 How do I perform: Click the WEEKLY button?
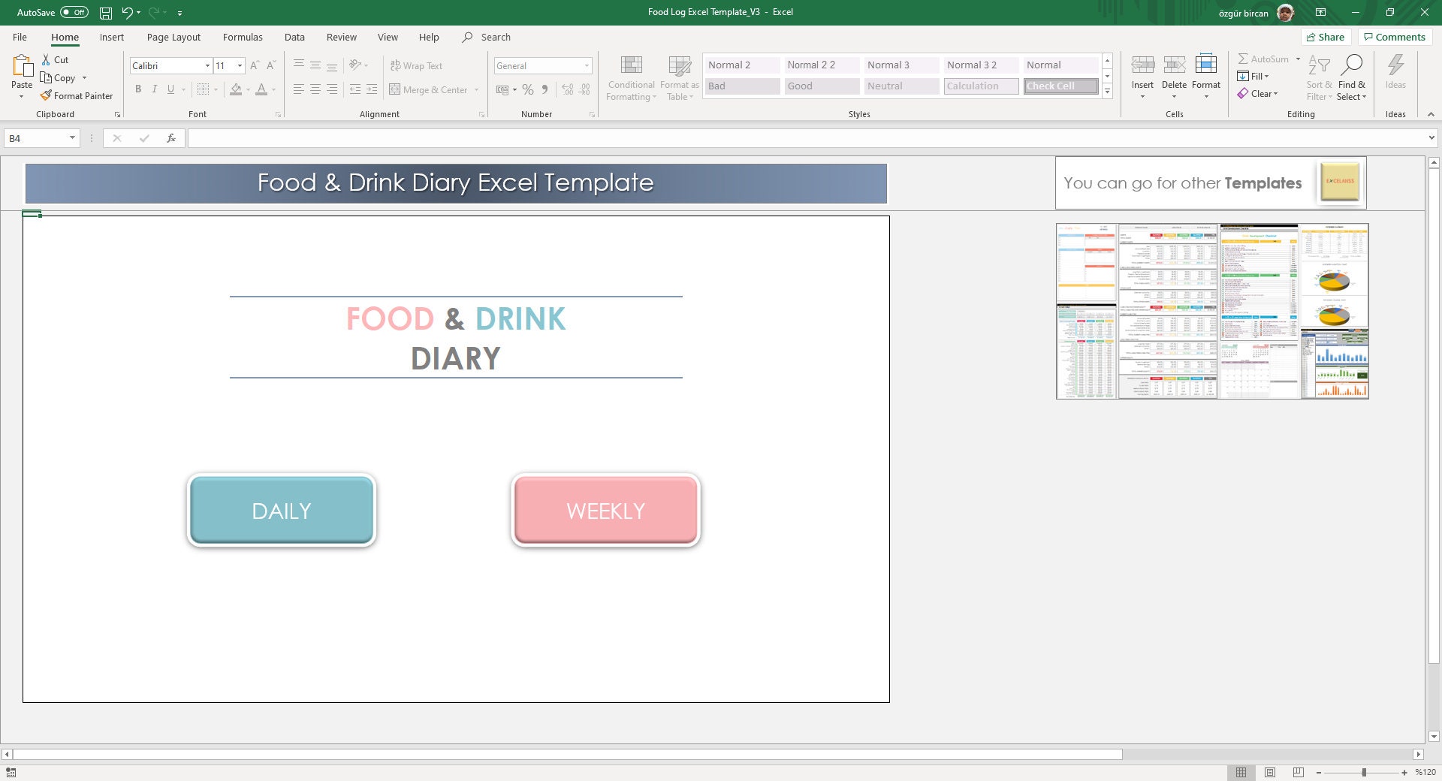605,511
